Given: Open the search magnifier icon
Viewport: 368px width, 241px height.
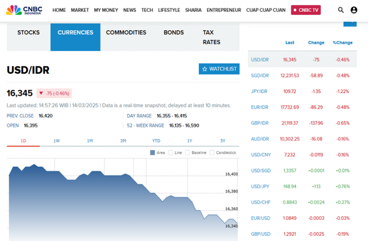Looking at the screenshot, I should 341,10.
